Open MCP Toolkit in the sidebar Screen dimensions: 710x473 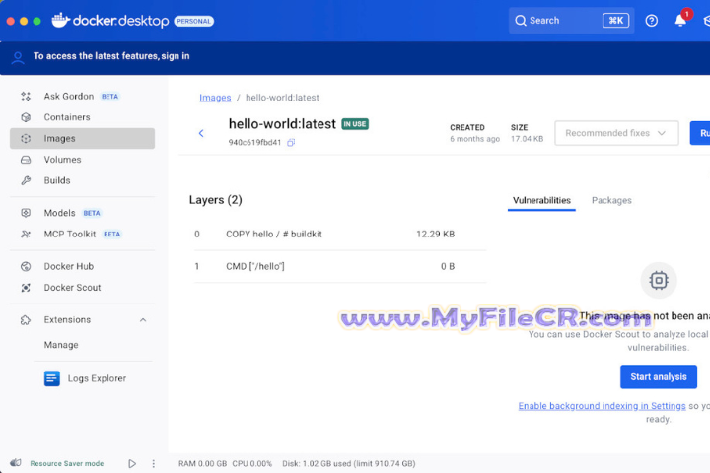[x=83, y=234]
